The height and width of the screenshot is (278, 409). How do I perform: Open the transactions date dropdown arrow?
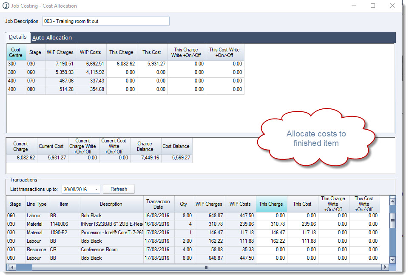pyautogui.click(x=96, y=189)
